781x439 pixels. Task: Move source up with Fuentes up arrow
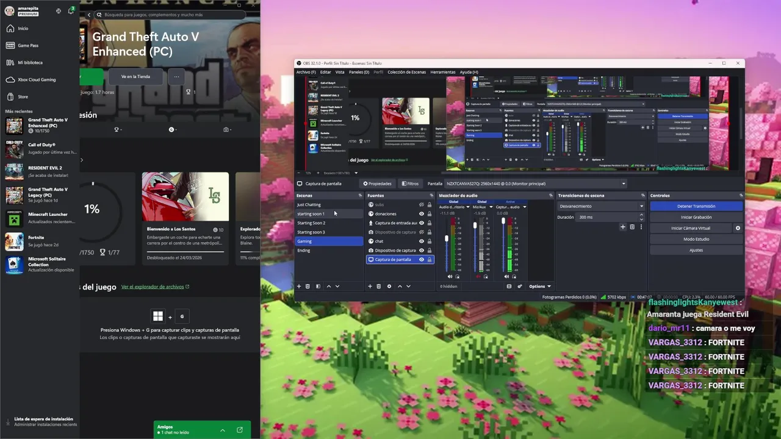tap(400, 286)
